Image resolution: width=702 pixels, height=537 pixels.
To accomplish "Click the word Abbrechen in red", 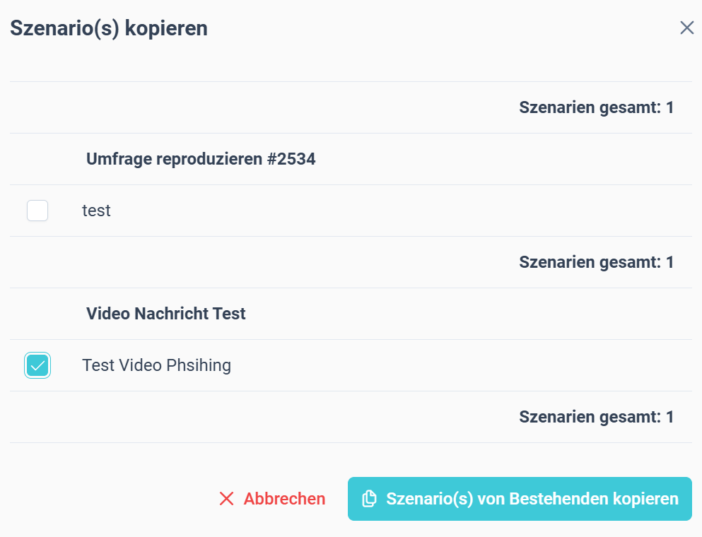I will point(284,499).
